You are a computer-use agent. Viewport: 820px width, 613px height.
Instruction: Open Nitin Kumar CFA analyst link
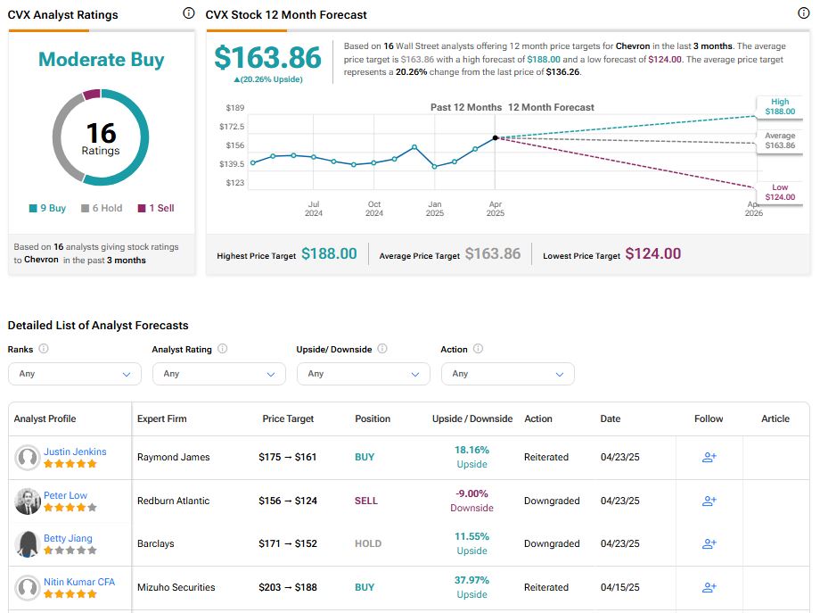[x=79, y=582]
